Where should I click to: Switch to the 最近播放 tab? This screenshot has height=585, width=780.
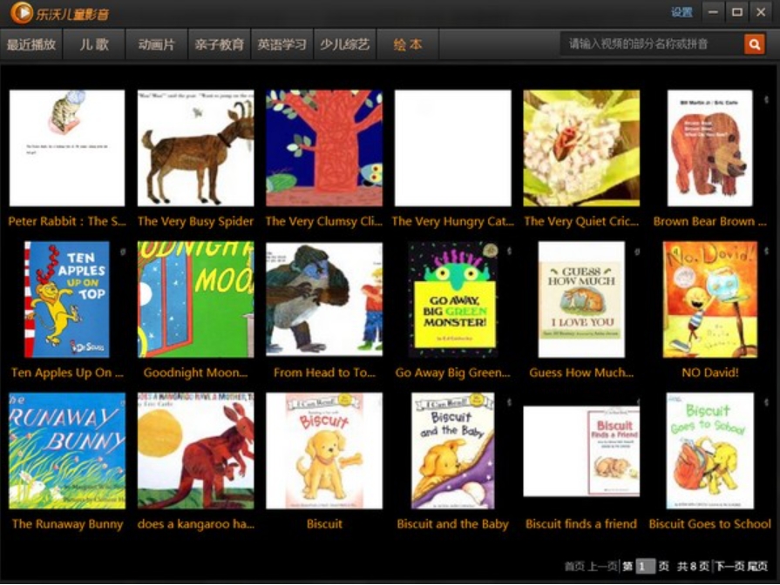pos(31,44)
